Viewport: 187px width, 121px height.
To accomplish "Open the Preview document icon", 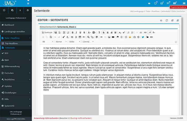I will [60, 33].
